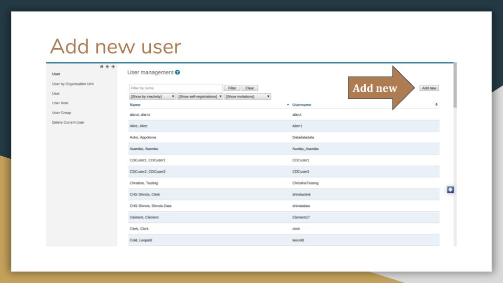503x283 pixels.
Task: Click the right arrow icon in sidebar
Action: (113, 67)
